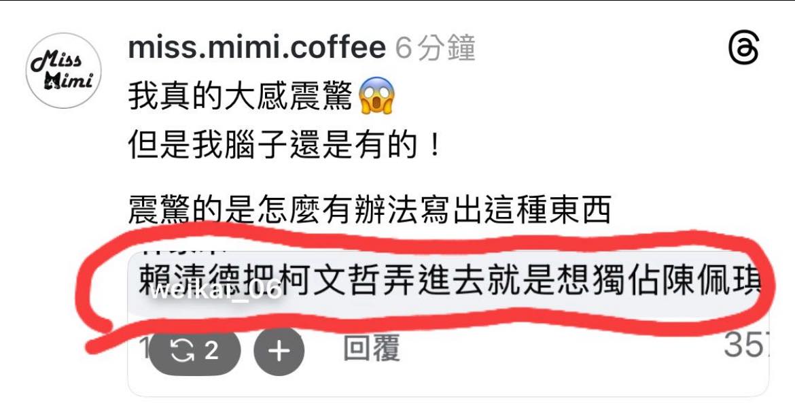
Task: Open the miss.mimi.coffee username link
Action: 257,48
